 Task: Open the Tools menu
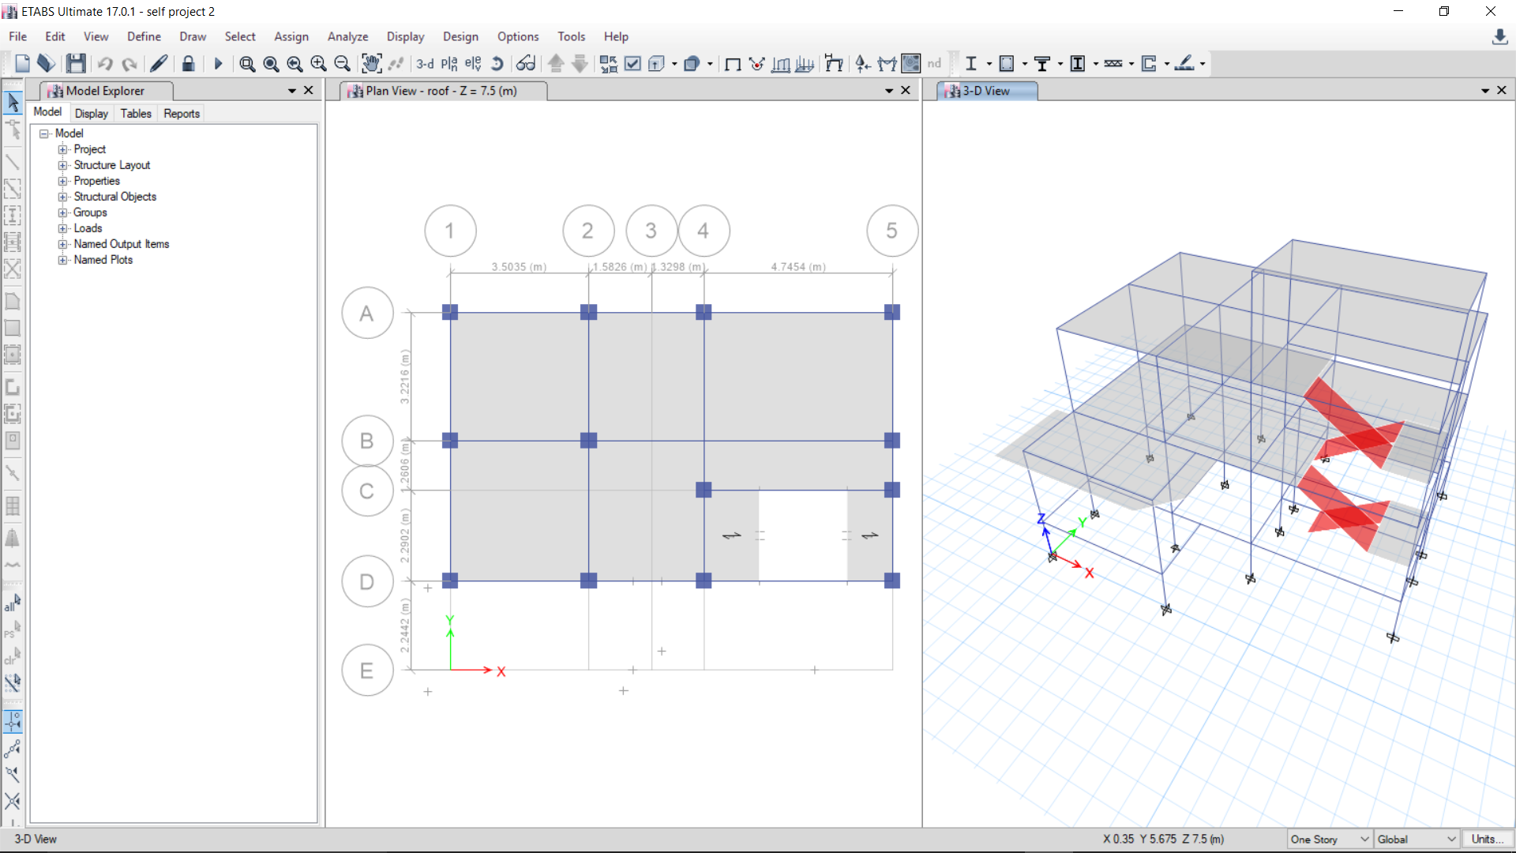point(571,36)
